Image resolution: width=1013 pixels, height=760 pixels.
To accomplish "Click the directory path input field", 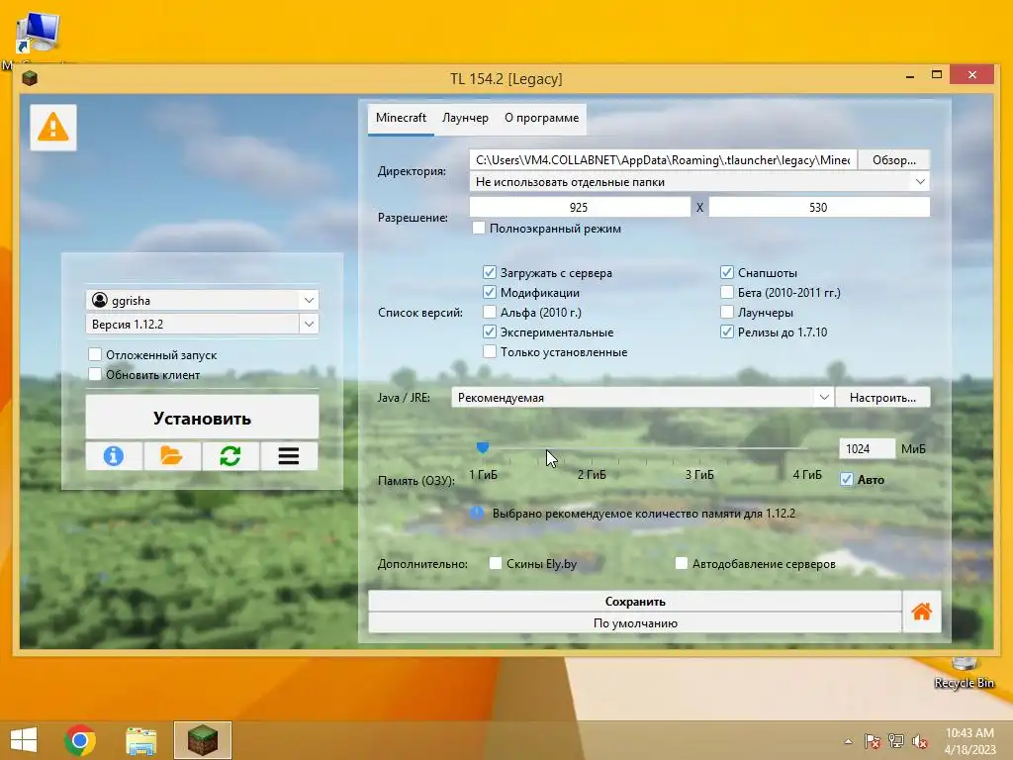I will pos(664,159).
